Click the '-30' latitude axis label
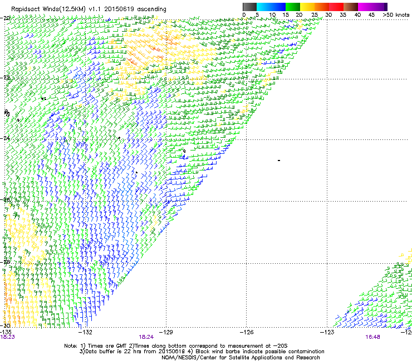Screen dimensions: 412x361 click(5, 325)
